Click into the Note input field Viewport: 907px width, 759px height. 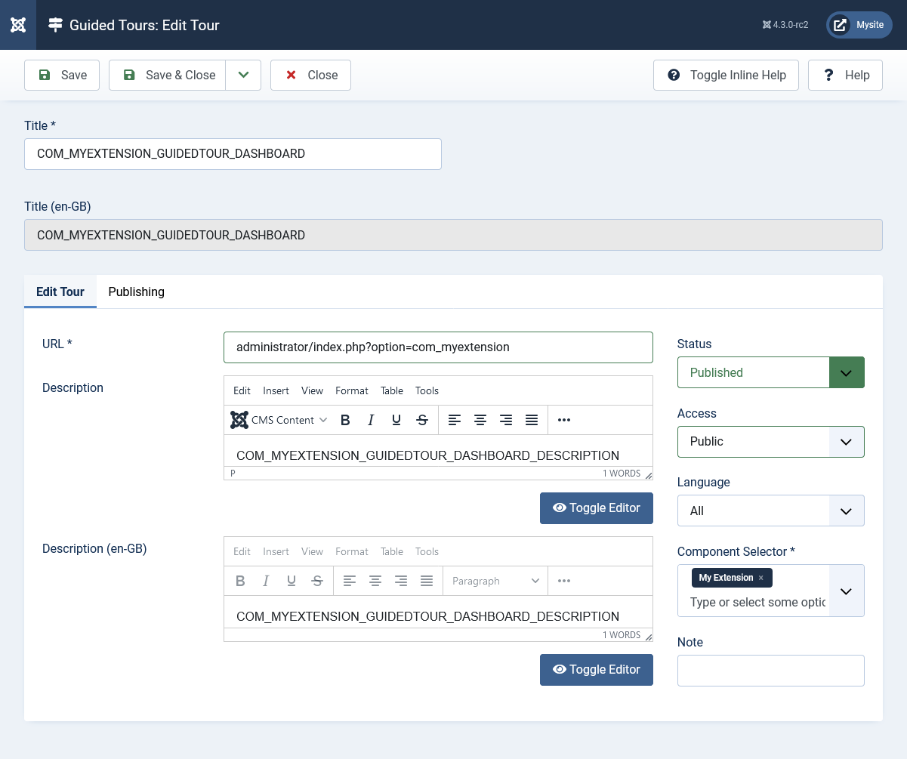[770, 671]
